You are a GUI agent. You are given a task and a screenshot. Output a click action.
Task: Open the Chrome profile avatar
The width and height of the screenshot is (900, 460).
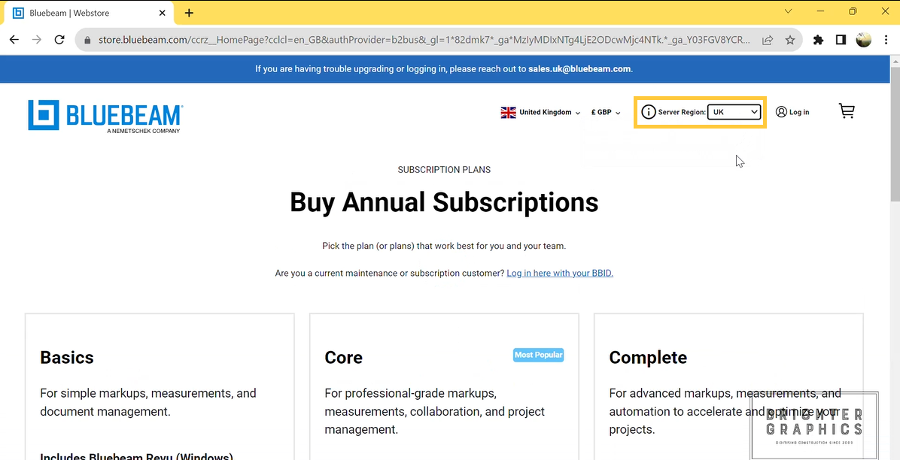click(864, 40)
